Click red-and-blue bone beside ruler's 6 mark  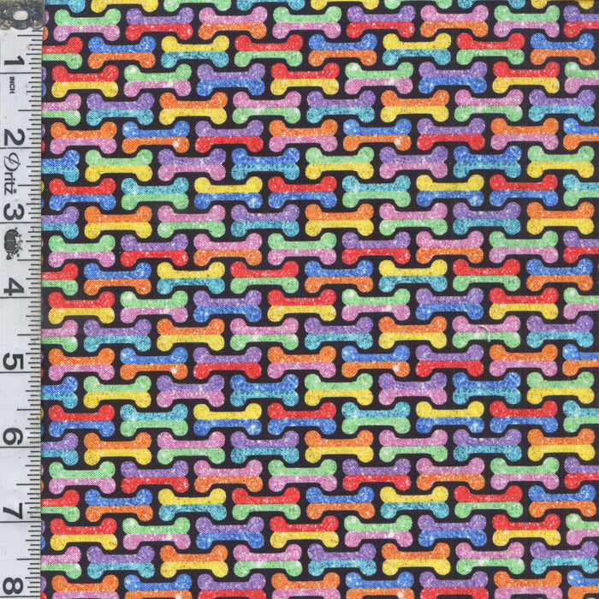[81, 420]
